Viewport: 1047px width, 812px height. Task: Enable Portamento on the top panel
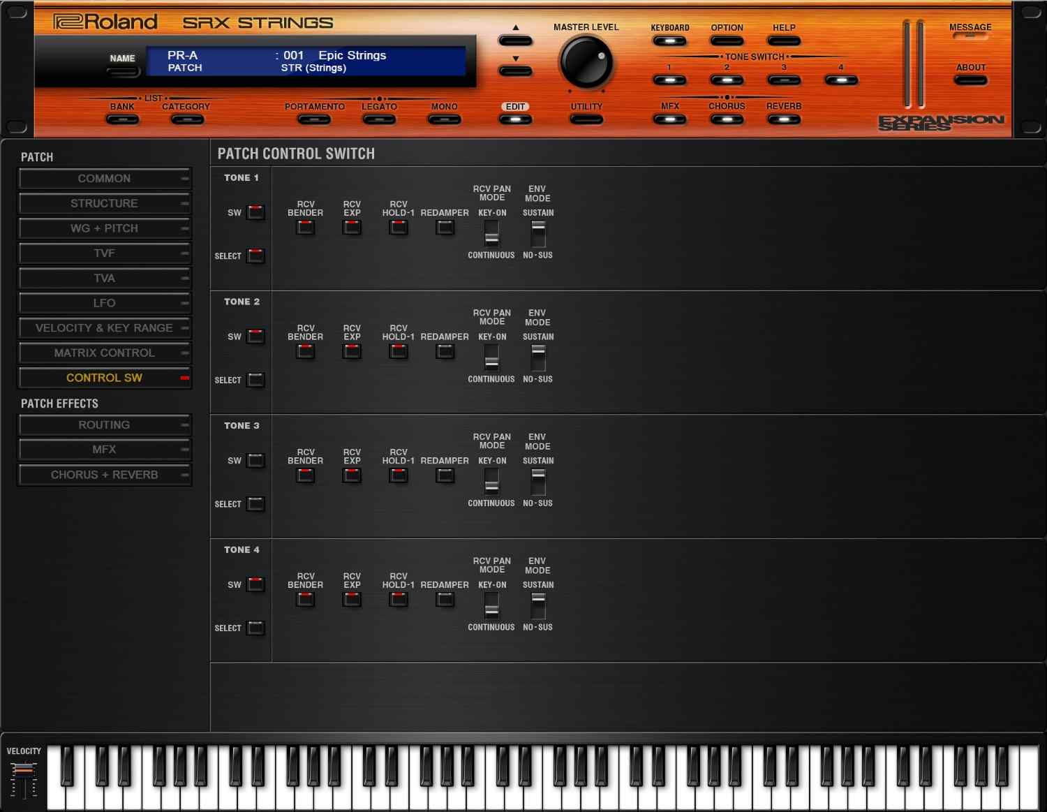coord(314,119)
